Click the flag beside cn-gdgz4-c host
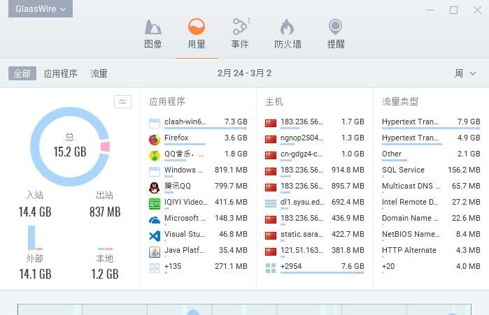 tap(271, 155)
